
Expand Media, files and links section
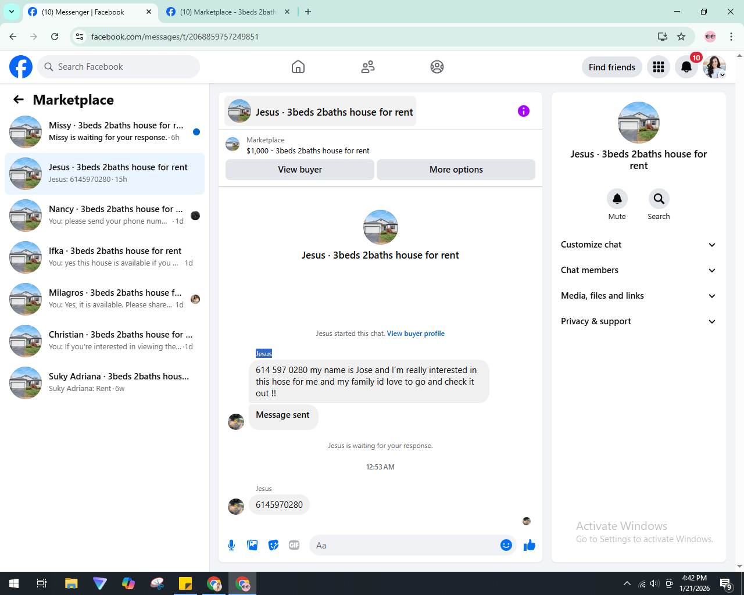[638, 296]
